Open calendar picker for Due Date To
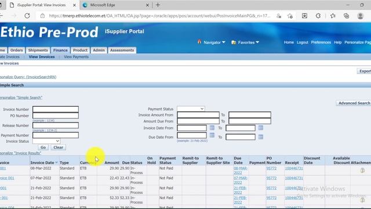The image size is (371, 209). (x=261, y=137)
